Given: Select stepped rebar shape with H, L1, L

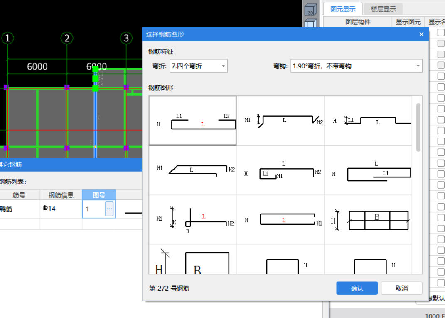Looking at the screenshot, I should pos(368,121).
